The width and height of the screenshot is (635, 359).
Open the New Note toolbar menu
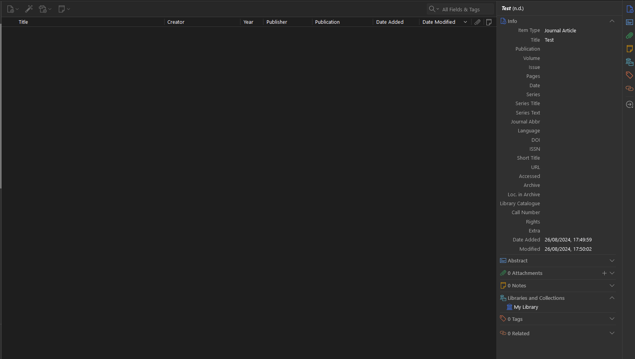(64, 9)
